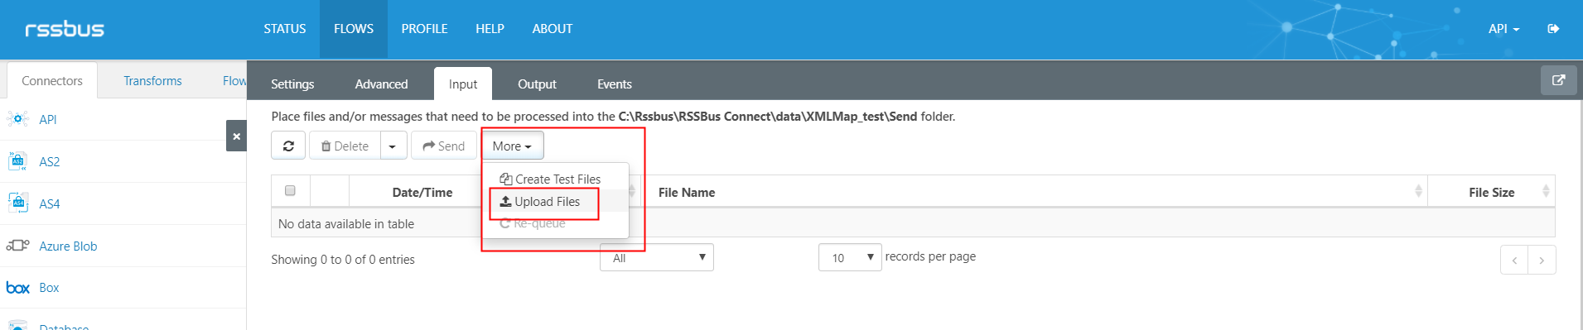Open the Events tab
The width and height of the screenshot is (1583, 330).
[x=615, y=84]
